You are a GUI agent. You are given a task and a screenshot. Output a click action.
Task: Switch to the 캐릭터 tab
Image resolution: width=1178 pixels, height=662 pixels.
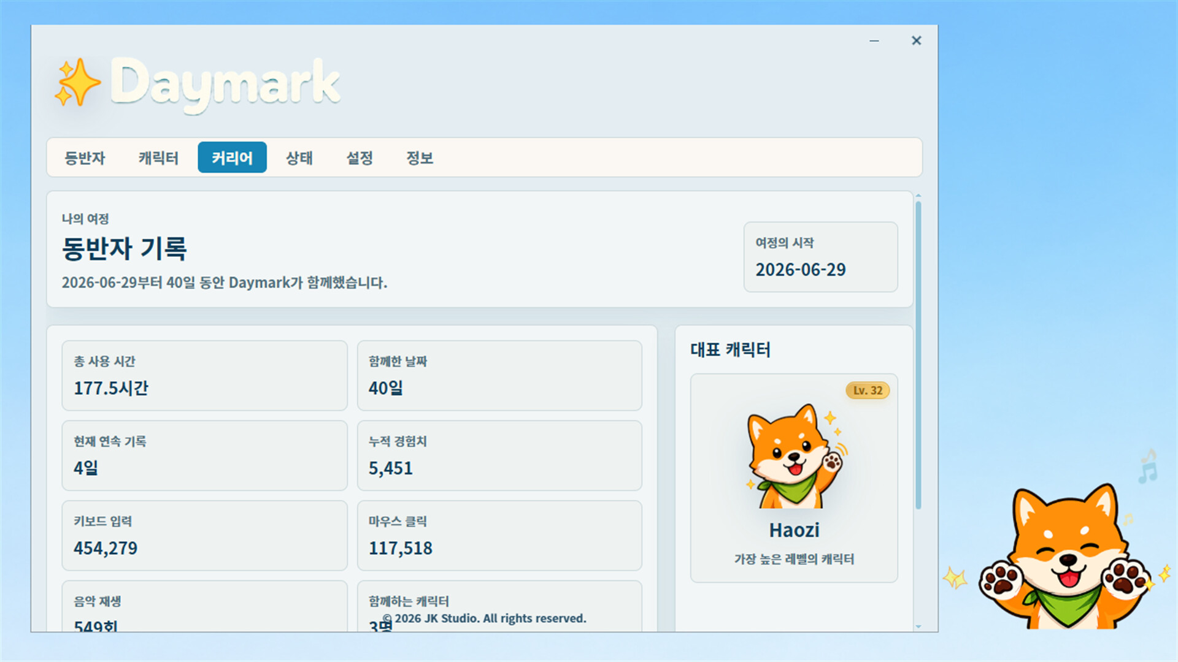[158, 158]
